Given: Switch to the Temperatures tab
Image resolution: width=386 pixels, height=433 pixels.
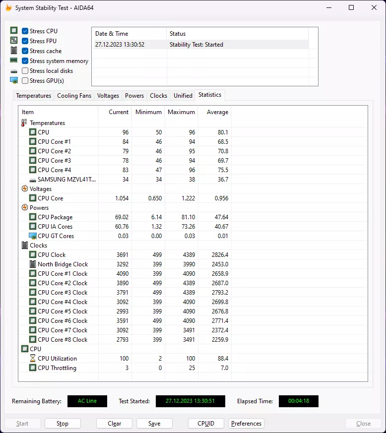Looking at the screenshot, I should (x=33, y=96).
